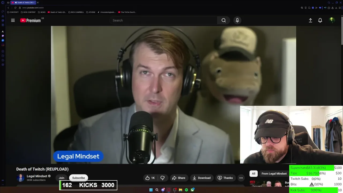Open the Xbox app from the taskbar
This screenshot has height=193, width=343.
192,190
